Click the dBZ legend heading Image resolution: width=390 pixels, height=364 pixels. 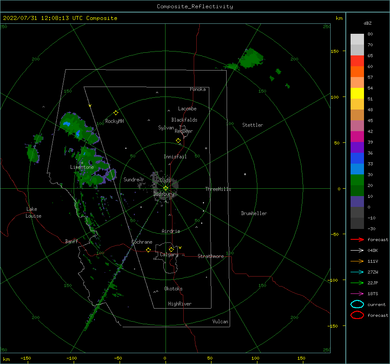coord(367,23)
